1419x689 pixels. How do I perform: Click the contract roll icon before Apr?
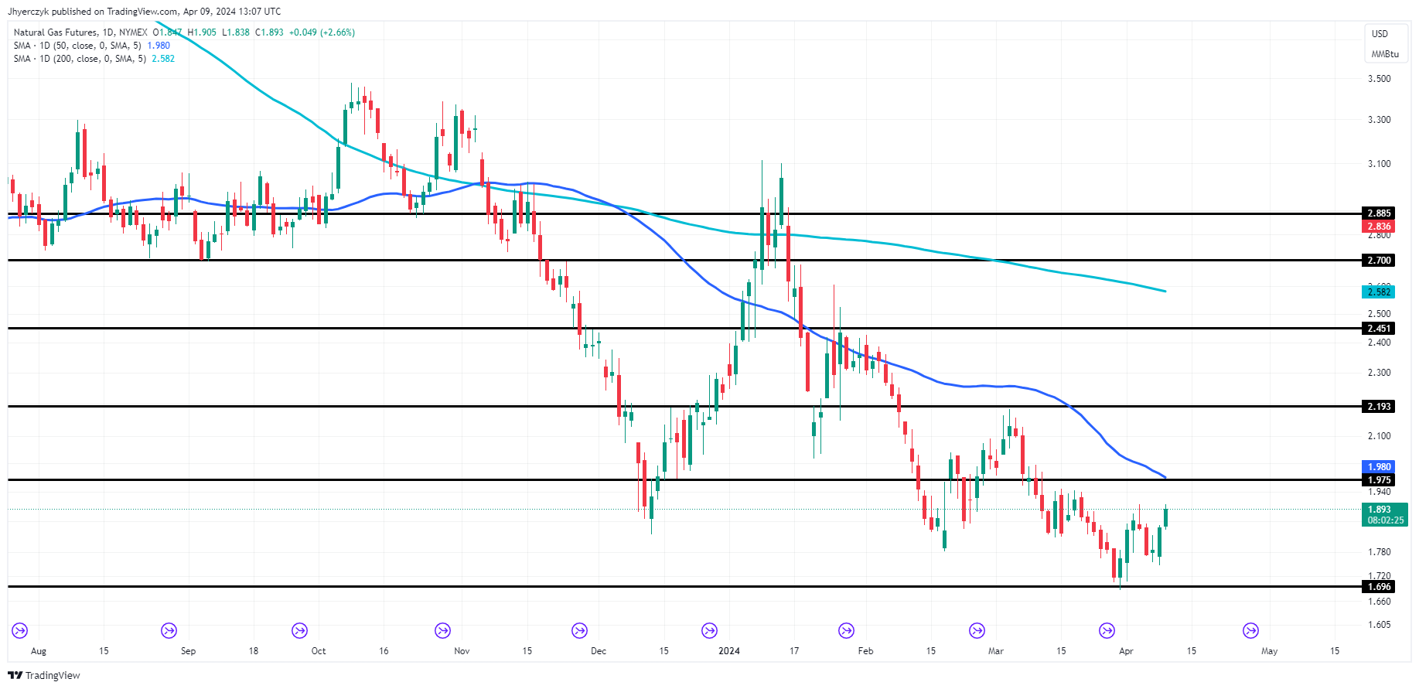click(x=1107, y=631)
